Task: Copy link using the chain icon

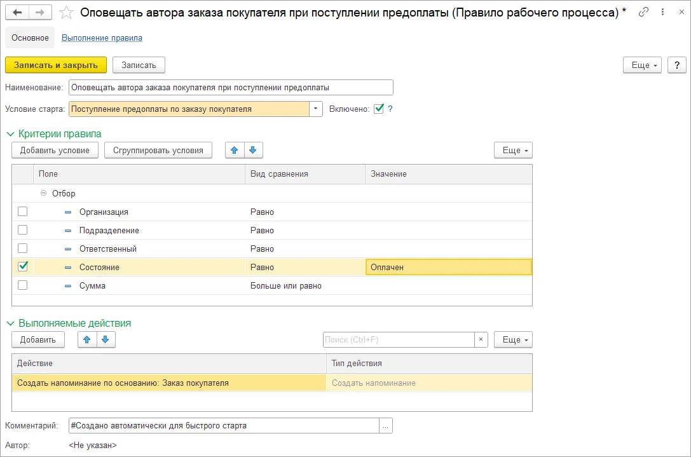Action: pyautogui.click(x=643, y=12)
